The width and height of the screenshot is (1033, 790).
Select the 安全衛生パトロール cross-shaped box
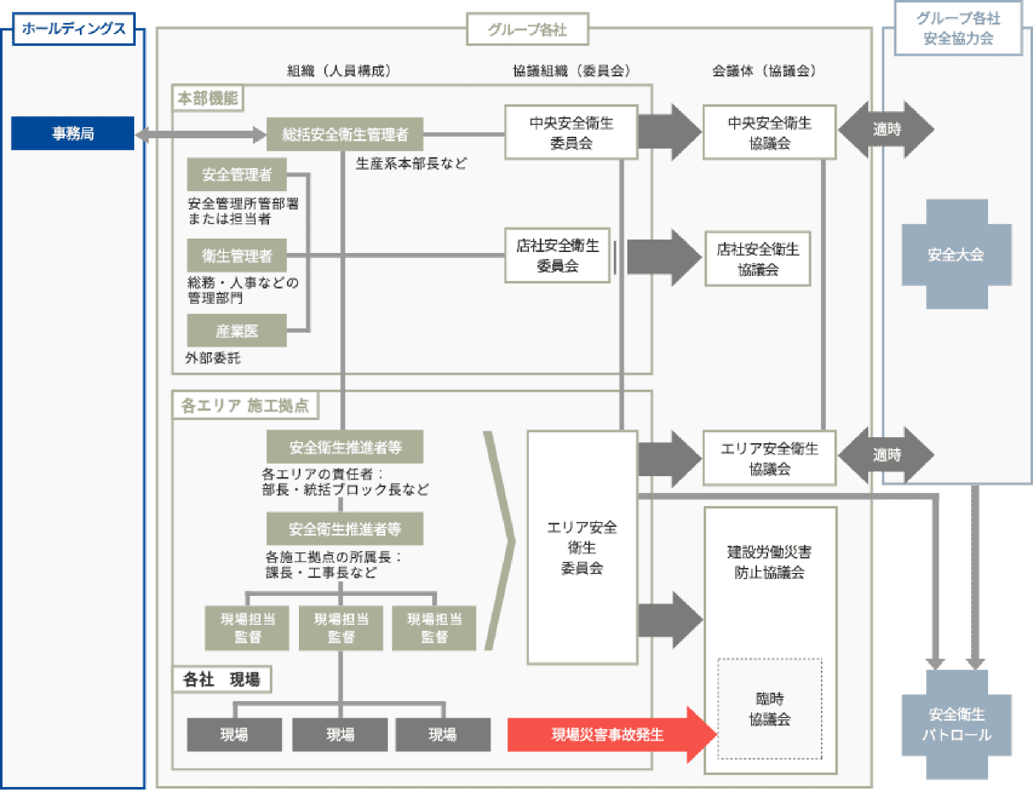[x=957, y=724]
